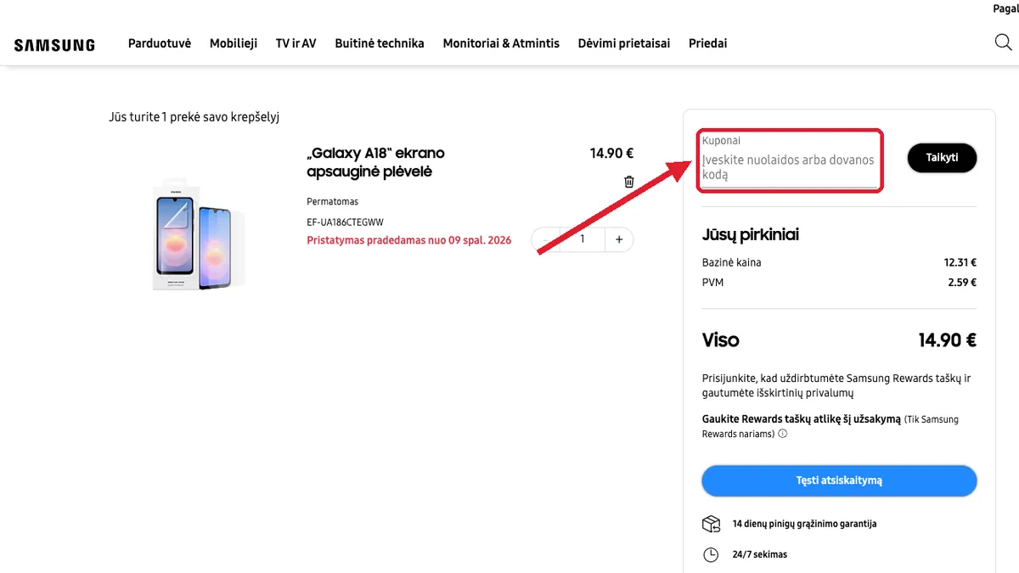Click the Pagal link at top right
Screen dimensions: 1019x573
[x=1005, y=8]
